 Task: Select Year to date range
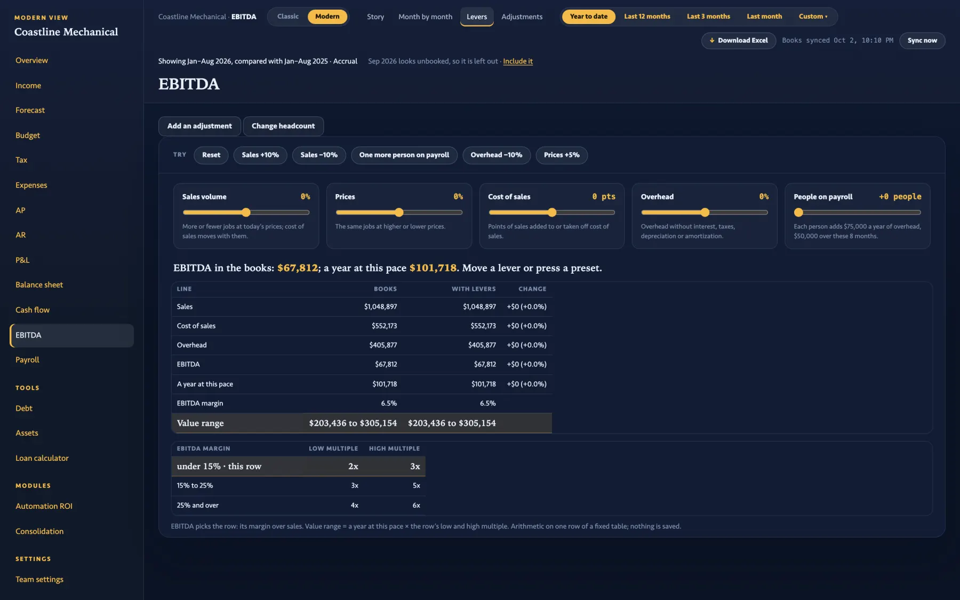[588, 17]
